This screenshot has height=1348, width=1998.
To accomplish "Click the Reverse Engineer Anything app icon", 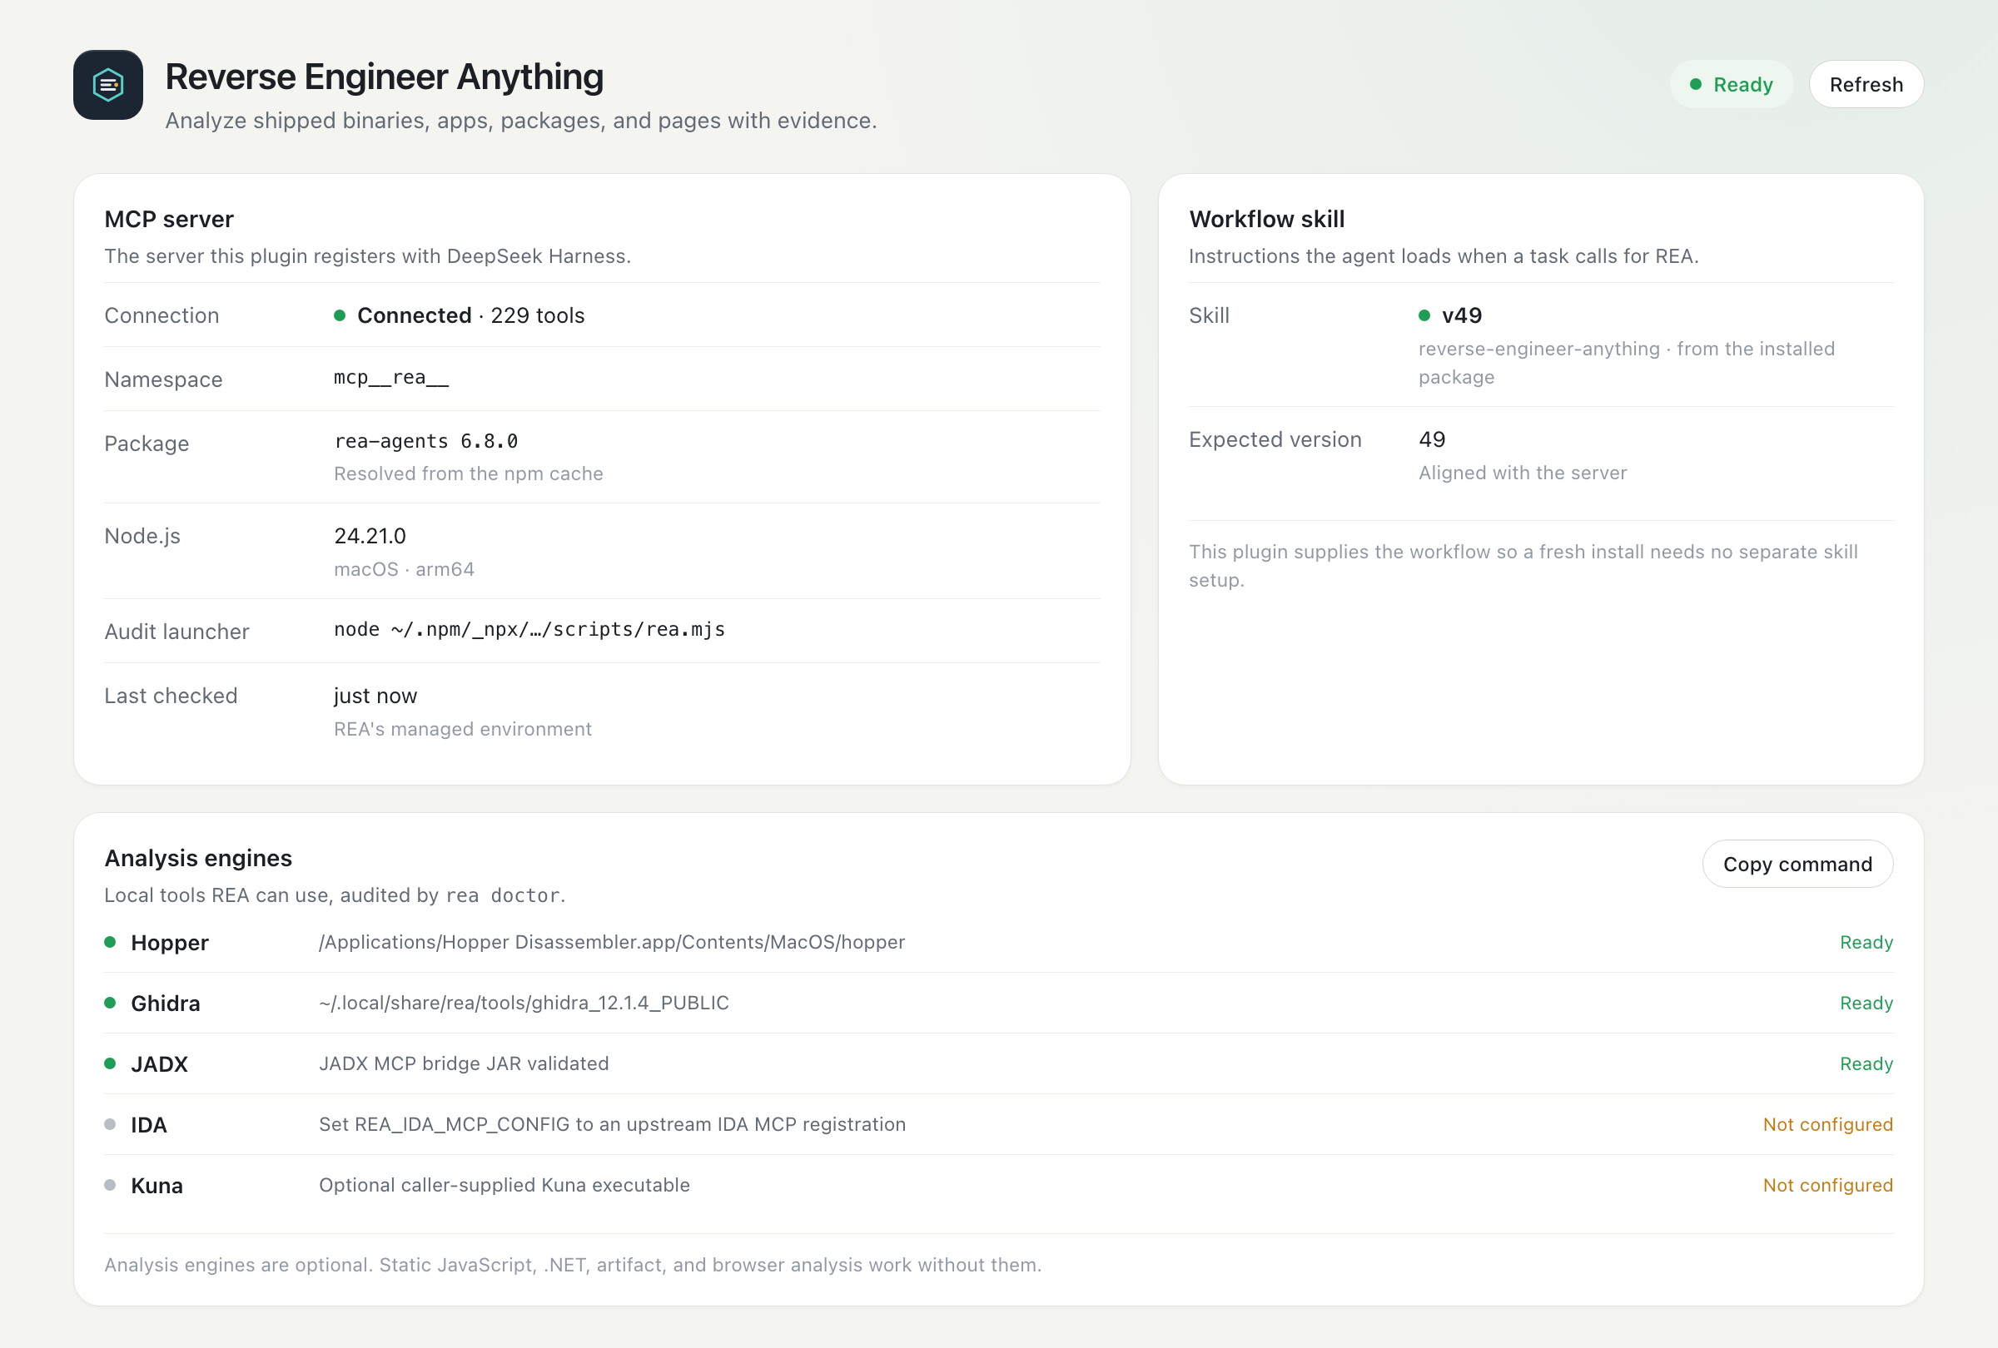I will [x=108, y=85].
